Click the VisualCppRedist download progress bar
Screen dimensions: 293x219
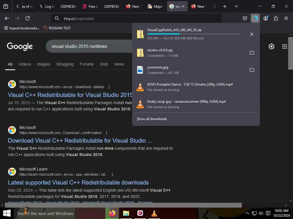[x=194, y=34]
